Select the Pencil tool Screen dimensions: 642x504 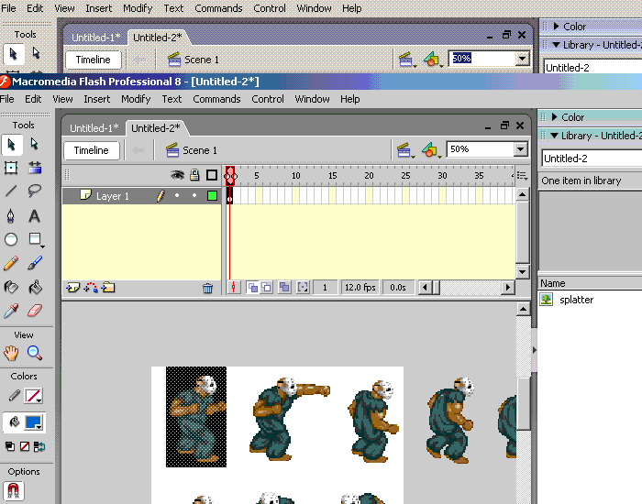(x=11, y=263)
